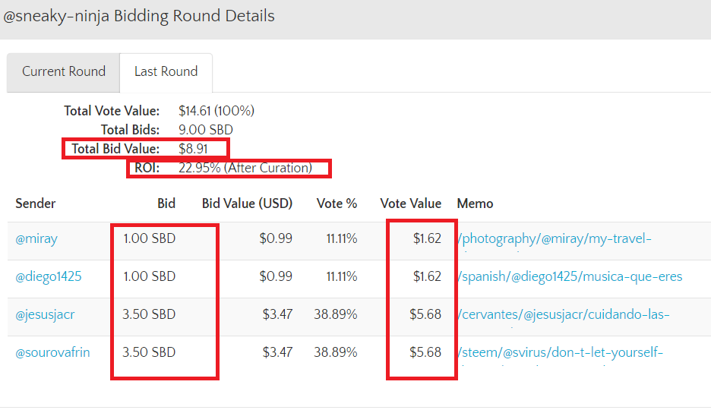Click the Bid Value (USD) column header
711x410 pixels.
247,203
